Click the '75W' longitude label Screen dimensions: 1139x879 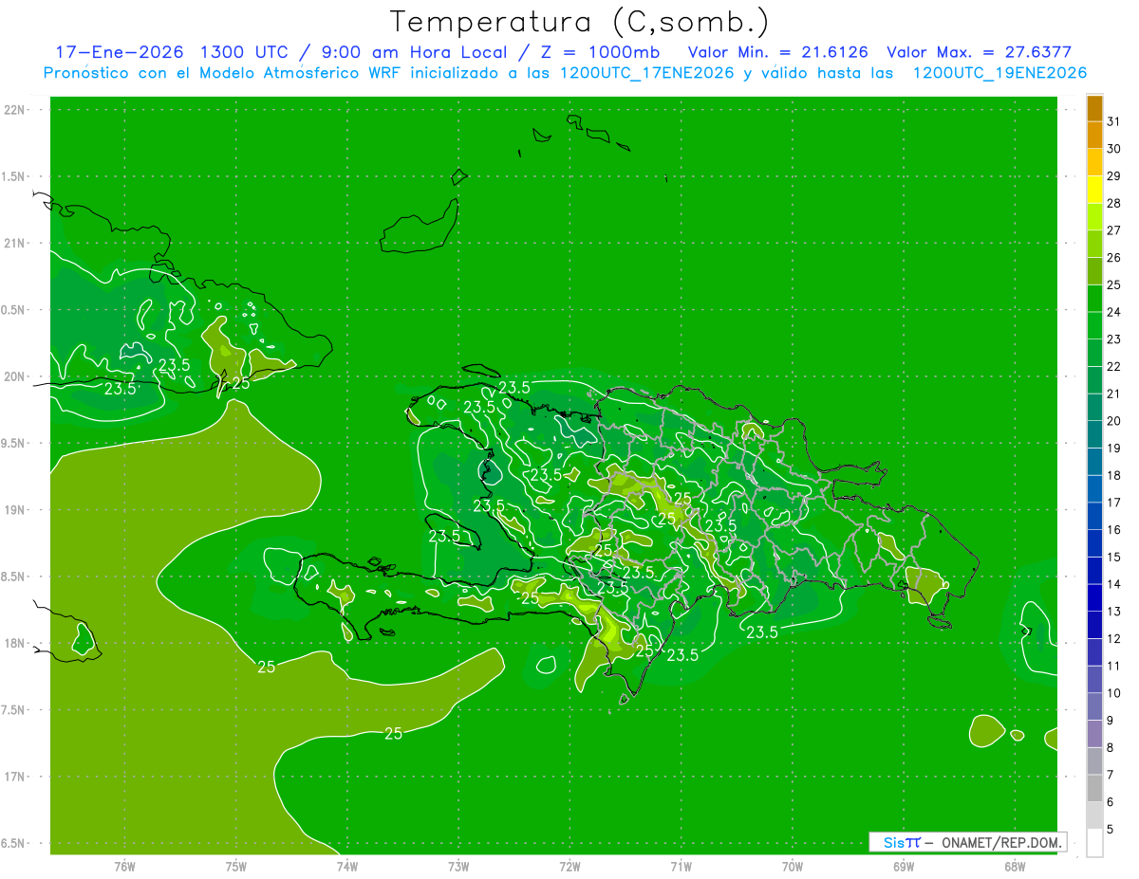click(x=235, y=867)
